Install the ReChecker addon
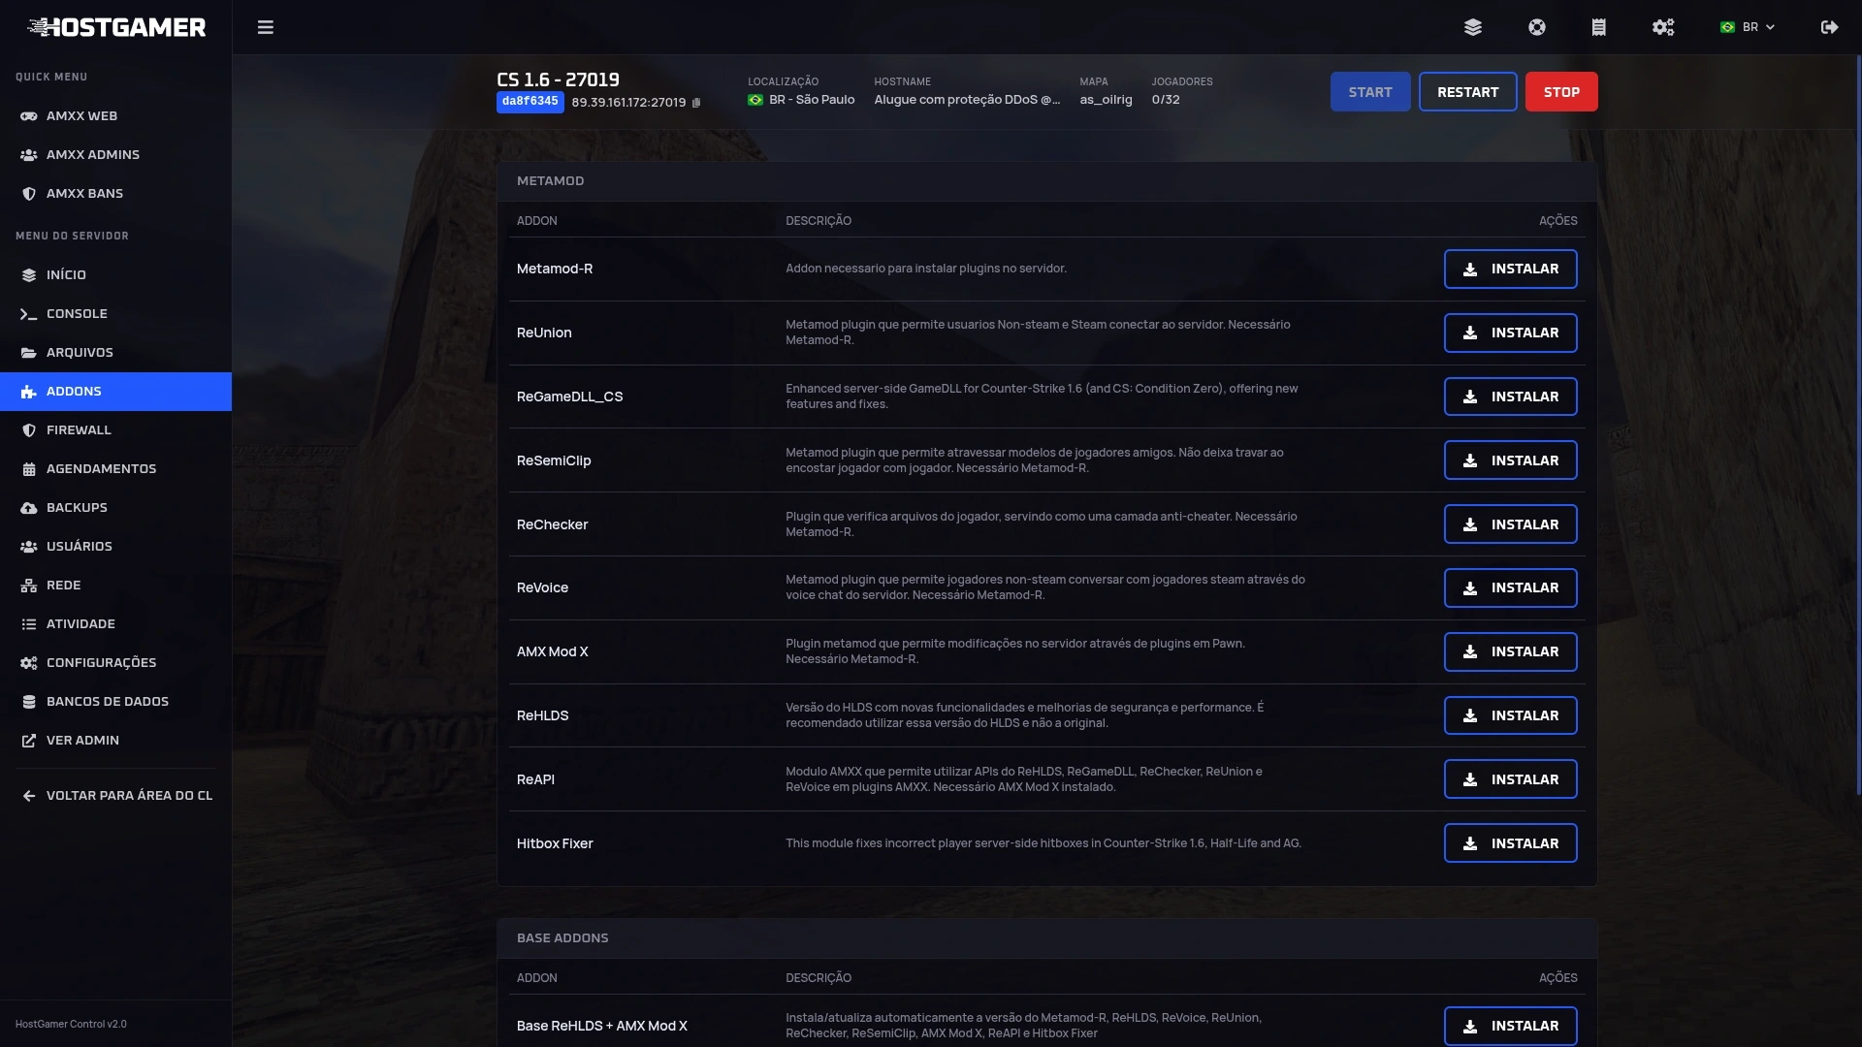 [x=1510, y=524]
